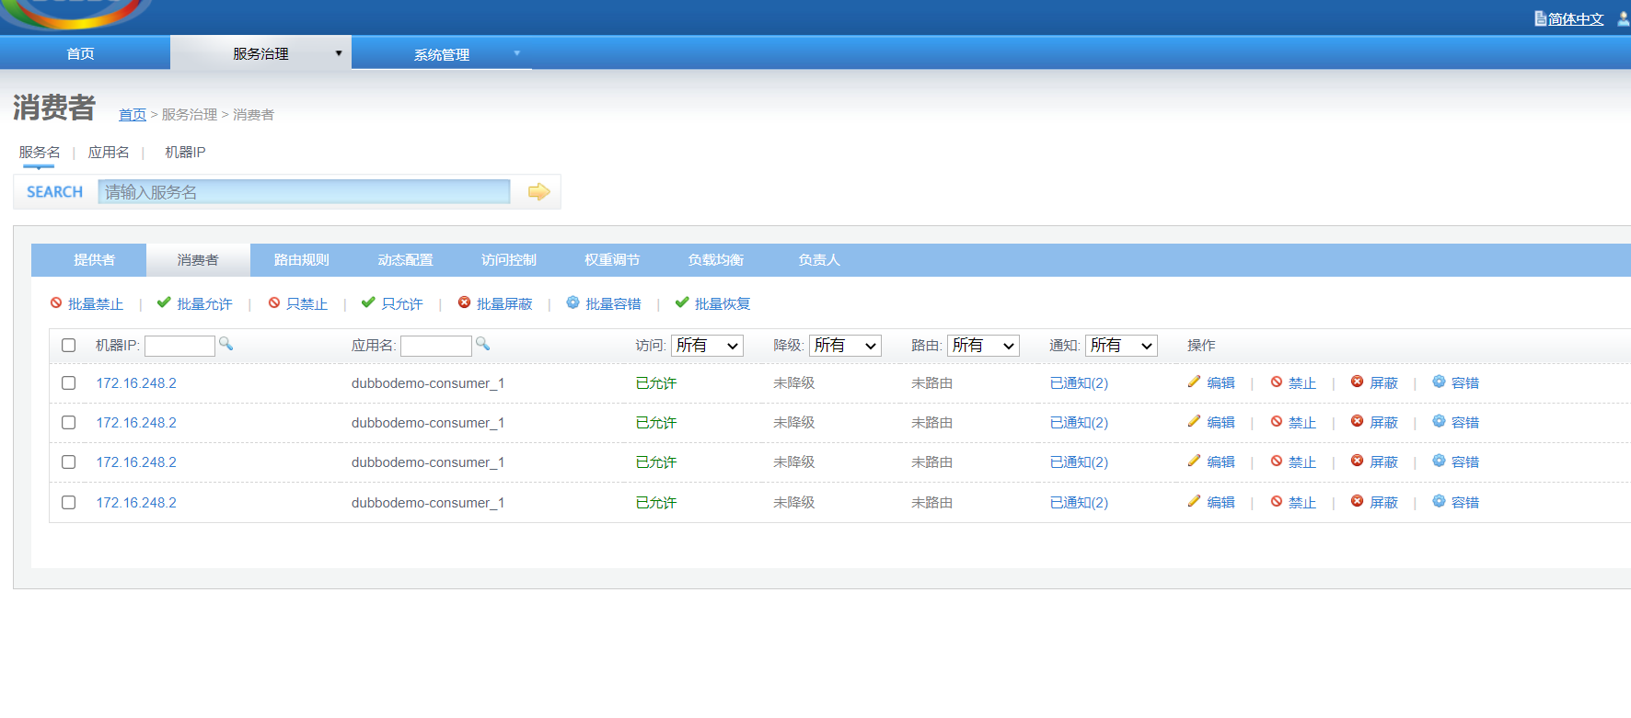This screenshot has width=1631, height=718.
Task: Click the orange arrow search submit icon
Action: 538,191
